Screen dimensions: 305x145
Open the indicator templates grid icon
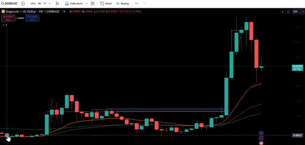tap(93, 4)
